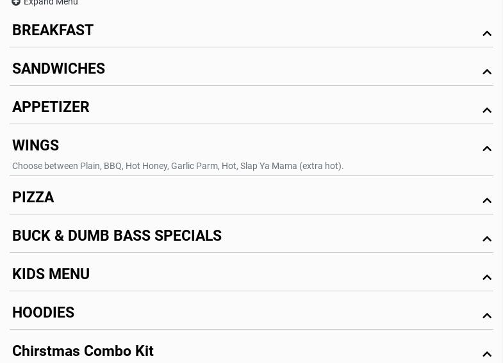503x363 pixels.
Task: Select the PIZZA category title
Action: (x=33, y=197)
